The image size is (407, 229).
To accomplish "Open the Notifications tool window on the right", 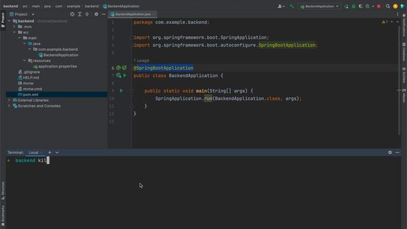I will pyautogui.click(x=404, y=25).
